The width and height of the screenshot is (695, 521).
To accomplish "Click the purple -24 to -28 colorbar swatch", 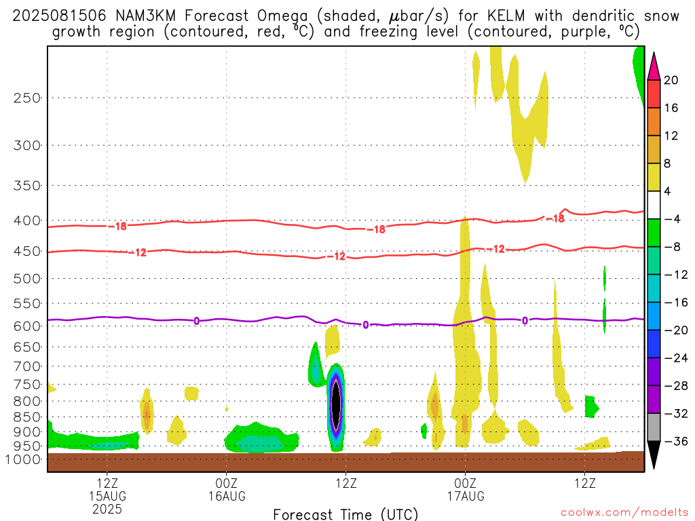I will click(x=654, y=372).
